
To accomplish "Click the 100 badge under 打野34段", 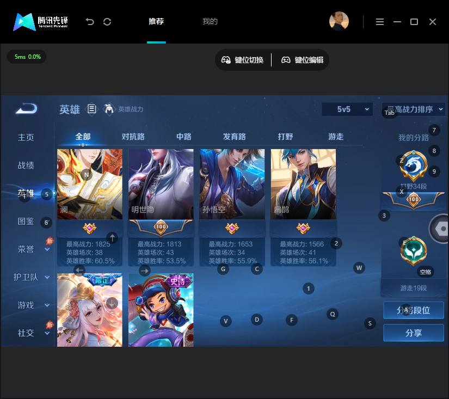I will tap(414, 199).
